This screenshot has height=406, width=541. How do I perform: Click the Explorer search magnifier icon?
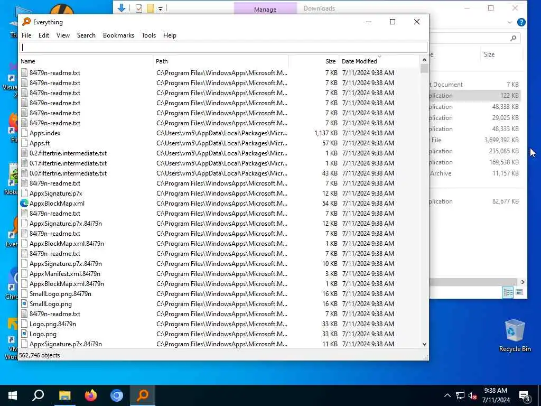pos(513,38)
